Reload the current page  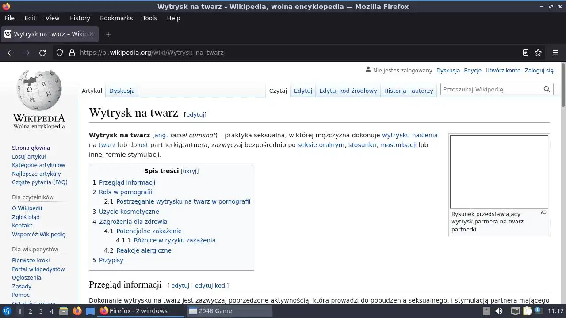[x=42, y=53]
